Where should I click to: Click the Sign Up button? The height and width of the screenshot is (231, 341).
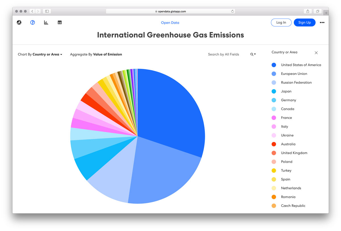[x=305, y=22]
